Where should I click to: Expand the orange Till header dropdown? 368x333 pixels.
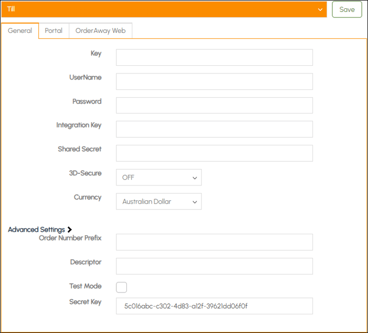(x=164, y=9)
